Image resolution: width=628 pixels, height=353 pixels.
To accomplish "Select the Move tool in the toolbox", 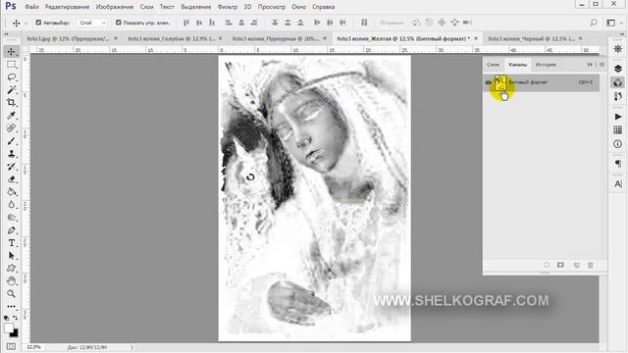I will 11,52.
